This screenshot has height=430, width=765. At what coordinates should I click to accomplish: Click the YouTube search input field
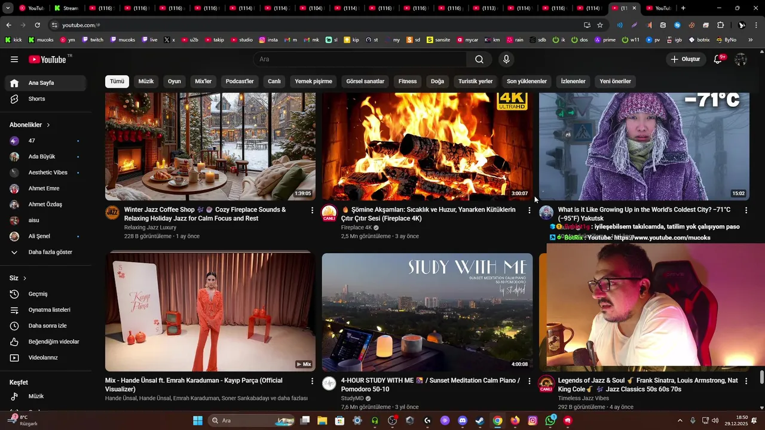pyautogui.click(x=360, y=59)
